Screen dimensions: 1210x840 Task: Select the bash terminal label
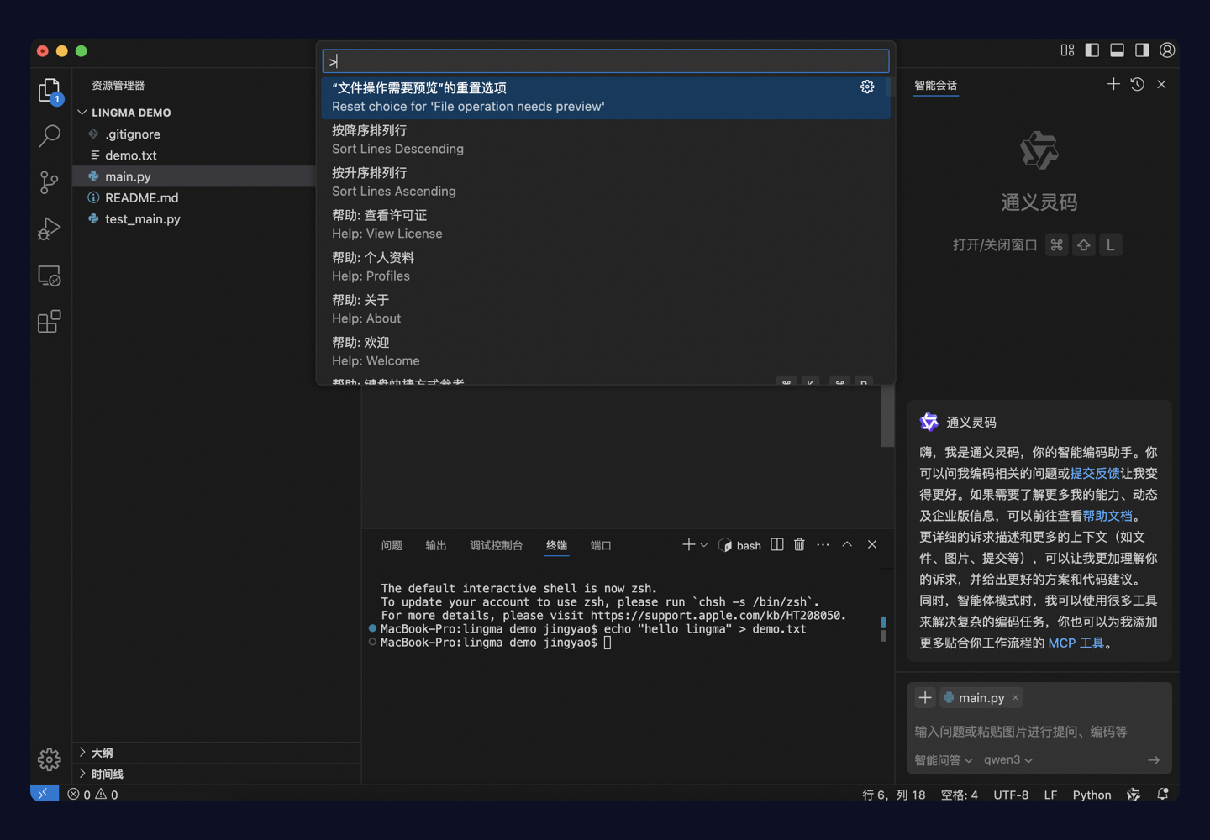tap(740, 545)
